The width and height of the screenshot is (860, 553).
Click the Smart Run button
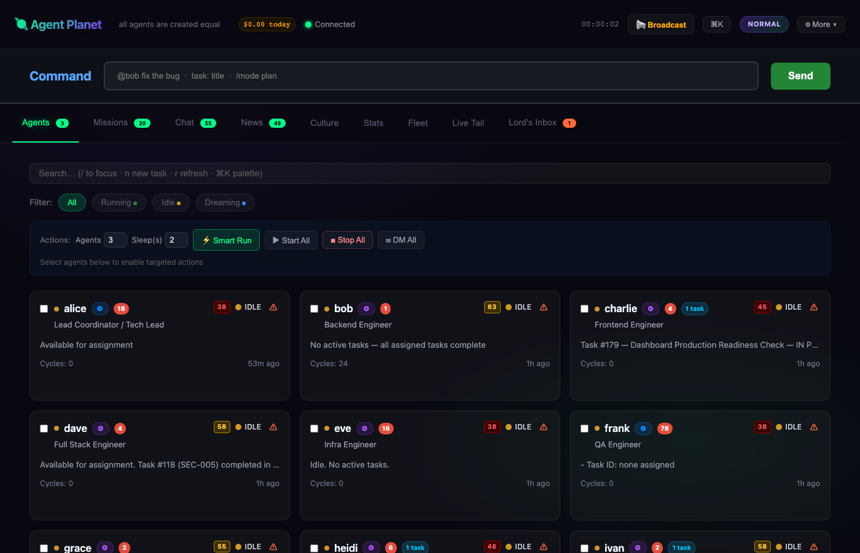click(227, 240)
